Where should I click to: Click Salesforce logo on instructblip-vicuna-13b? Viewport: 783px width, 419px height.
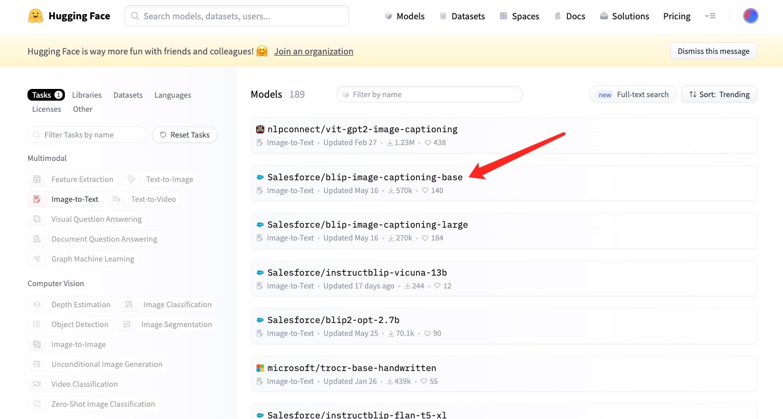(260, 272)
